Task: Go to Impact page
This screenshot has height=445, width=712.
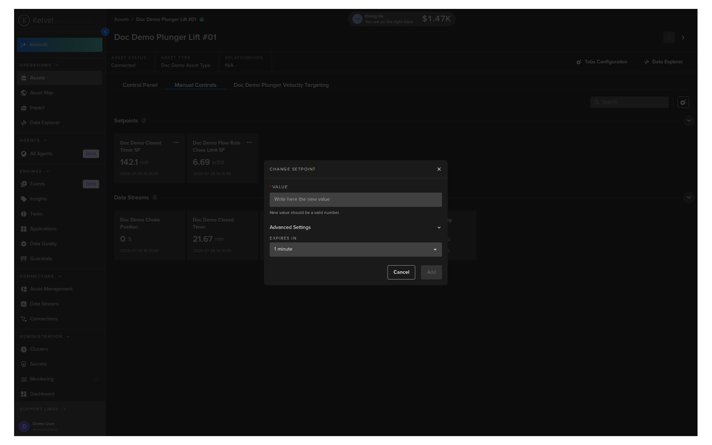Action: pyautogui.click(x=59, y=108)
